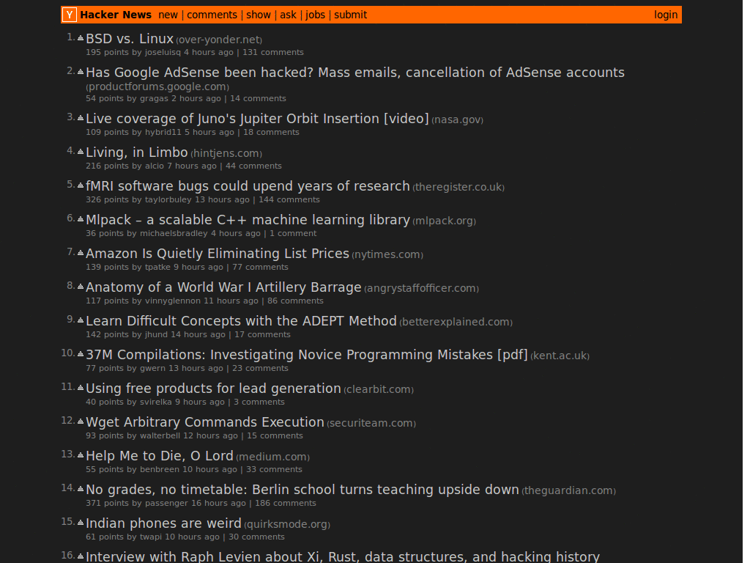750x563 pixels.
Task: Open the "submit" page
Action: pos(350,14)
